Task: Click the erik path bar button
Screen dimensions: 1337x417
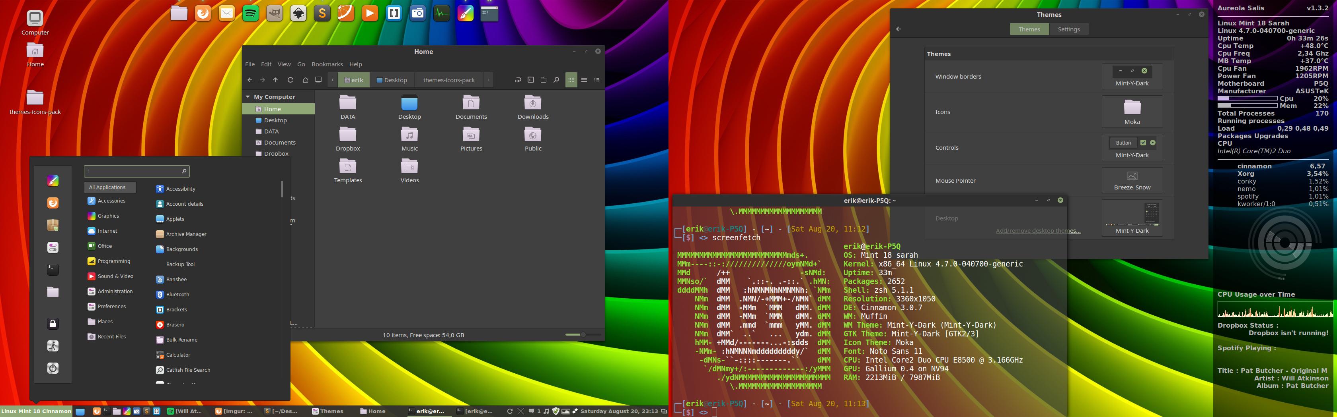Action: [354, 80]
